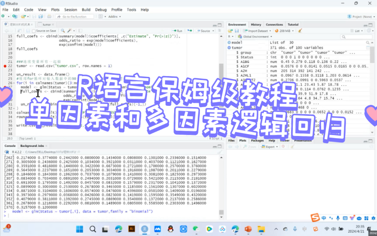Re-run the previous code region icon
Viewport: 377px width, 236px height.
coord(190,31)
